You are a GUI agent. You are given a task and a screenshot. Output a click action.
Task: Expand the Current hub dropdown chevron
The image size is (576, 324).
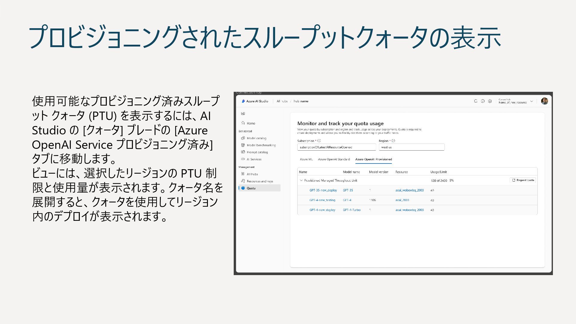tap(532, 101)
